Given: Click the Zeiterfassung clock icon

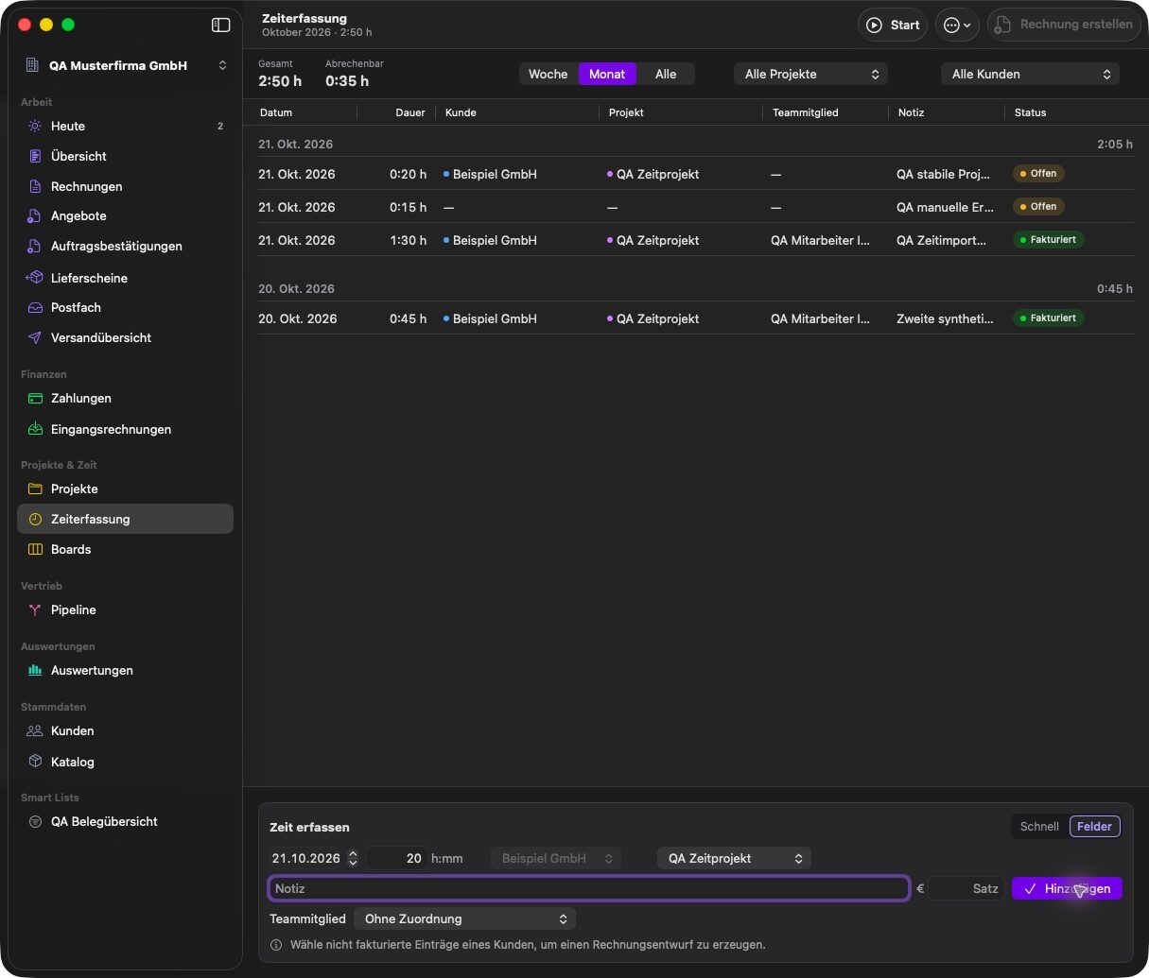Looking at the screenshot, I should pyautogui.click(x=35, y=519).
